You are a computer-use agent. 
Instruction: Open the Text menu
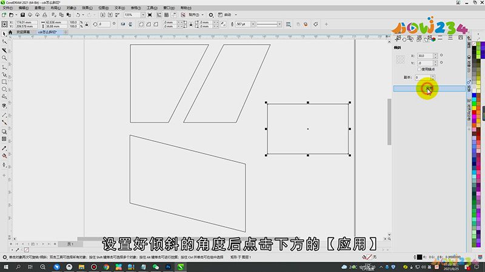coord(119,8)
